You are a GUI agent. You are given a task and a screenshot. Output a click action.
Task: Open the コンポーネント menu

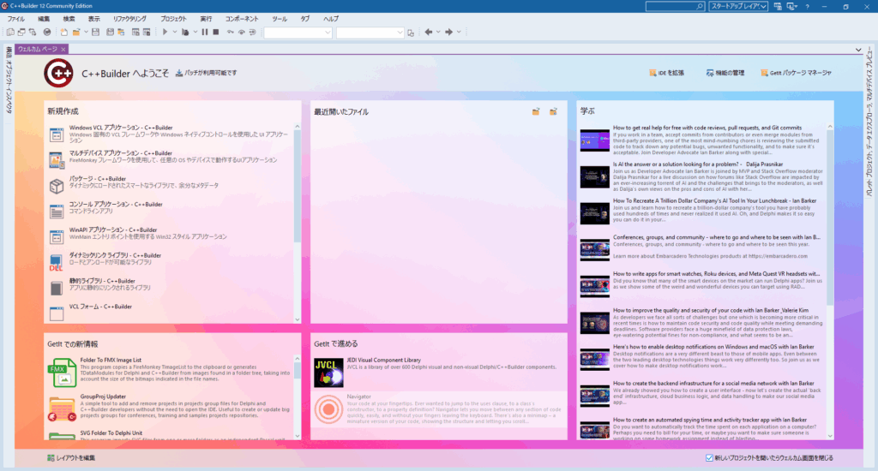(x=242, y=19)
